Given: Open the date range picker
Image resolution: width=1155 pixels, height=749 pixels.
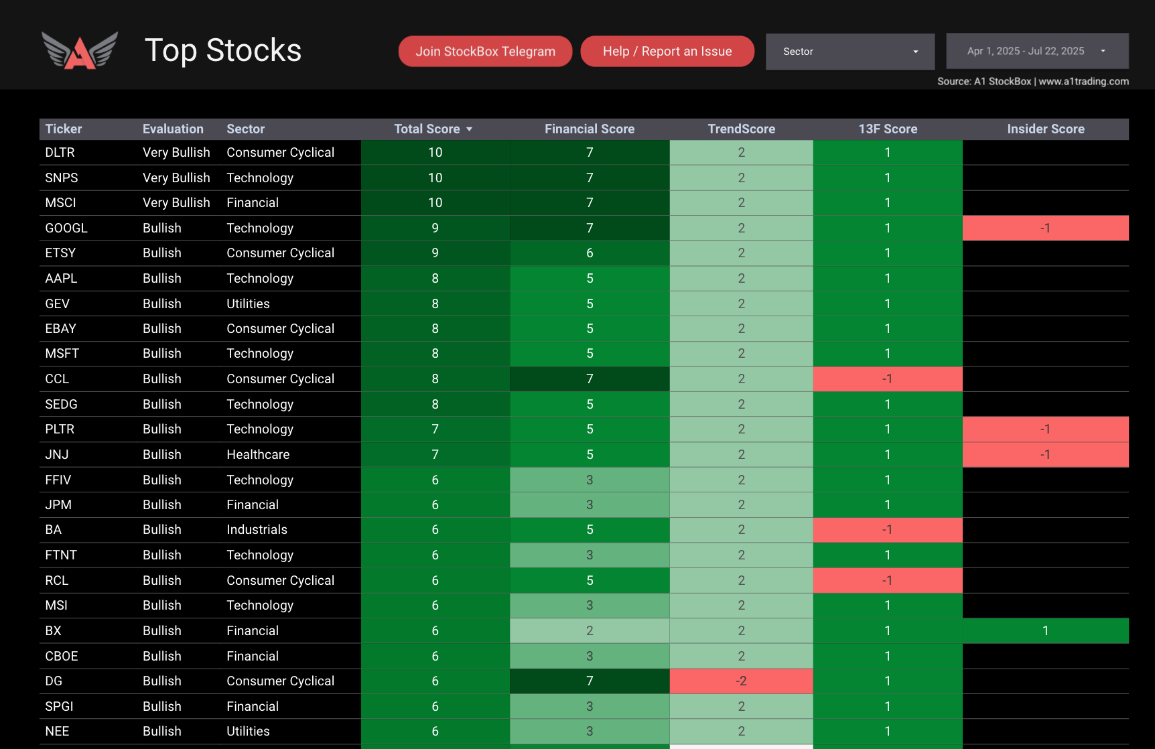Looking at the screenshot, I should tap(1025, 51).
